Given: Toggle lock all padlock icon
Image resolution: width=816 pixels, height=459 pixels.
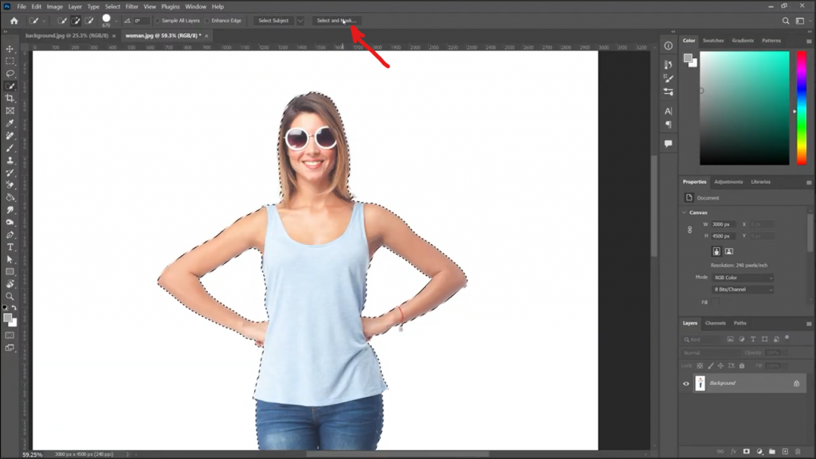Looking at the screenshot, I should (x=742, y=366).
